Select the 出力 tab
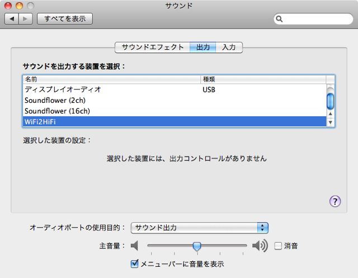The height and width of the screenshot is (278, 358). tap(202, 47)
